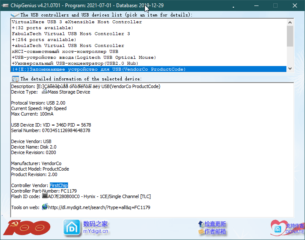
Task: Click the red 100 anniversary emblem
Action: click(27, 228)
